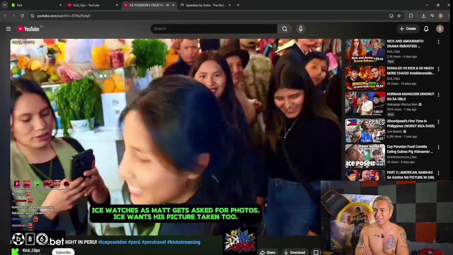Click the main video player area
This screenshot has width=453, height=255.
click(176, 137)
